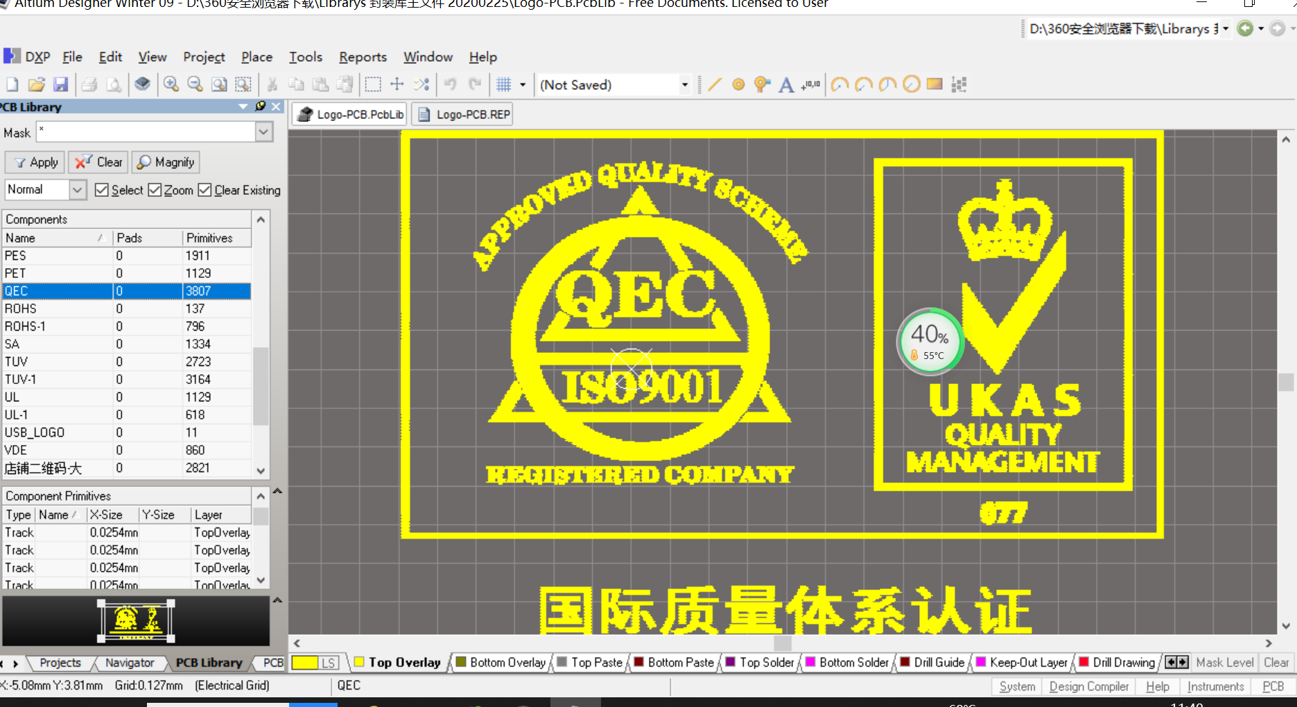
Task: Select the Place String text tool
Action: (786, 85)
